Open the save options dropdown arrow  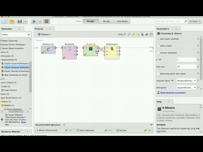pos(25,21)
